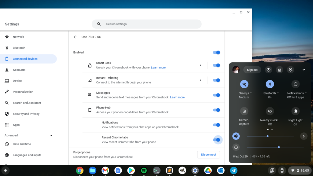Start Screen capture from quick settings
The height and width of the screenshot is (176, 313).
(244, 111)
